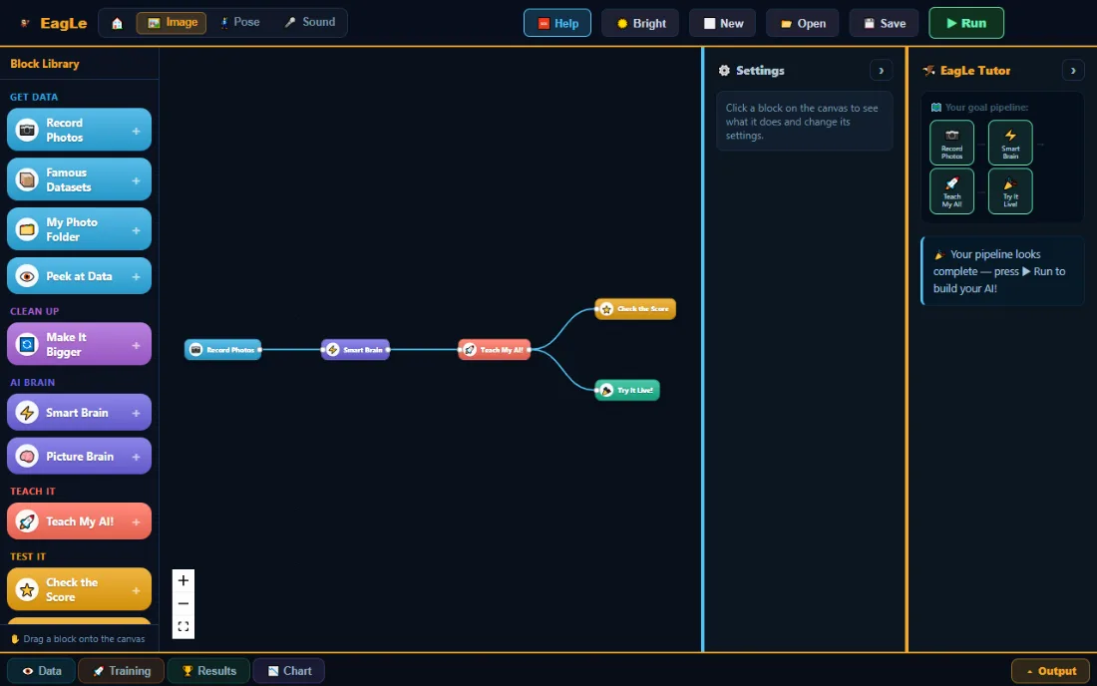
Task: Click the My Photo Folder icon
Action: click(27, 229)
